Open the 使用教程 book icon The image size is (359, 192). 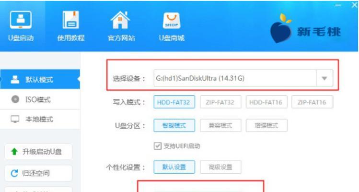71,20
